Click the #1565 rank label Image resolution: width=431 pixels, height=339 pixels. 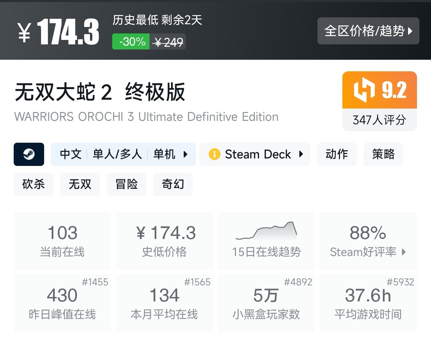(x=197, y=282)
